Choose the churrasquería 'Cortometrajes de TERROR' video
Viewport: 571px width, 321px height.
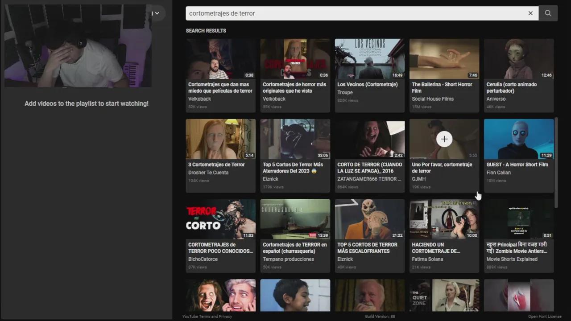click(x=295, y=219)
